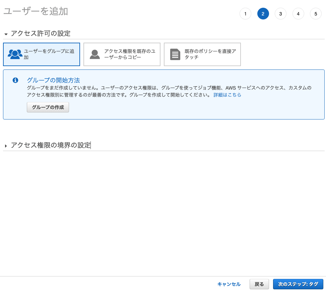Click キャンセル to abort user creation

(229, 284)
